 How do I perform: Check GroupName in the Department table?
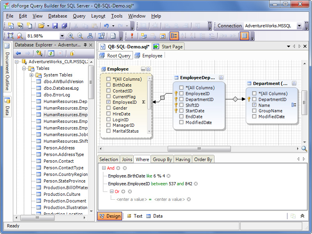[x=254, y=111]
